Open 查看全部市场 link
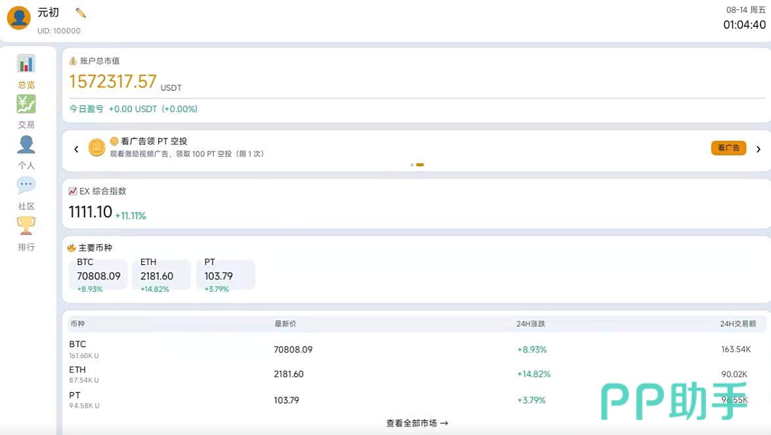The image size is (771, 435). 417,423
